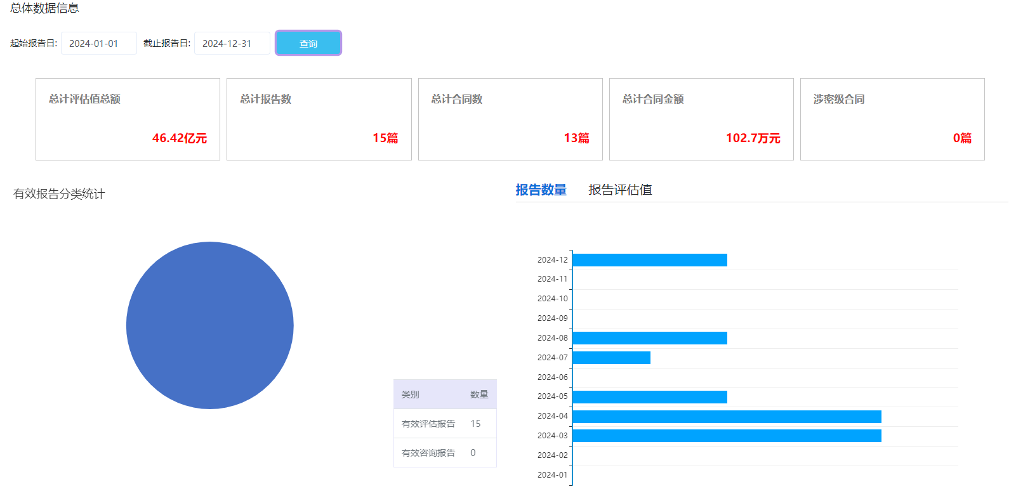1023x496 pixels.
Task: Switch to the 报告评估值 tab
Action: click(x=620, y=190)
